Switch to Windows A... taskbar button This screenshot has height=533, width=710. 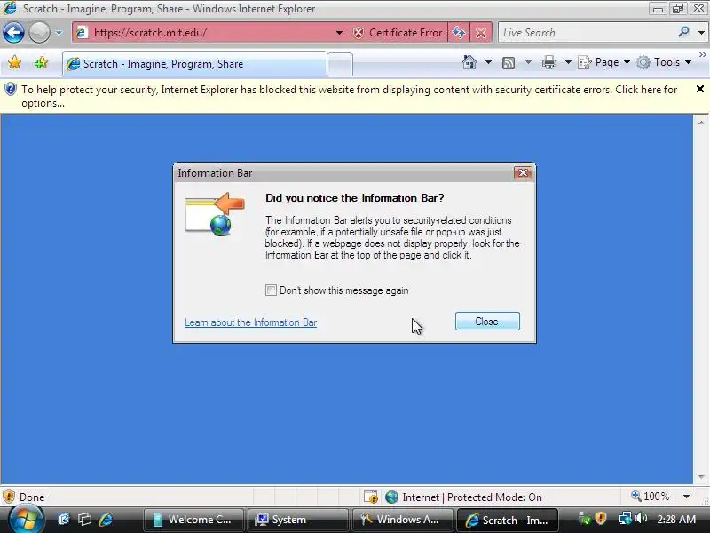tap(402, 520)
